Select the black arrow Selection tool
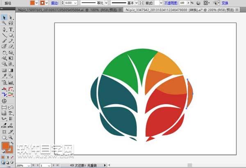The height and width of the screenshot is (168, 246). (4, 18)
